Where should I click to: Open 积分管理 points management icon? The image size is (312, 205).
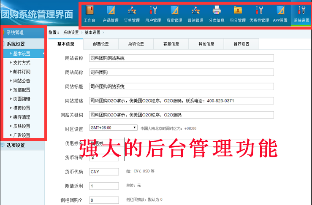click(x=238, y=14)
